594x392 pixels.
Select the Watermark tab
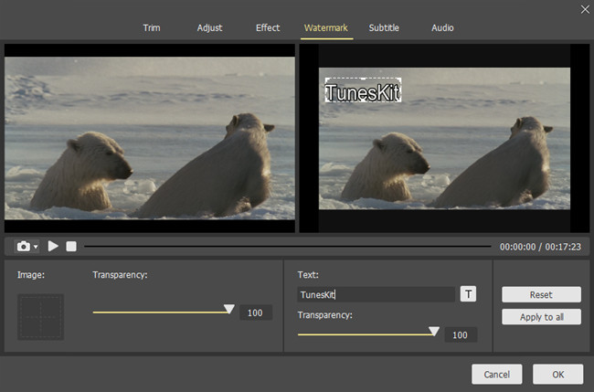[326, 28]
